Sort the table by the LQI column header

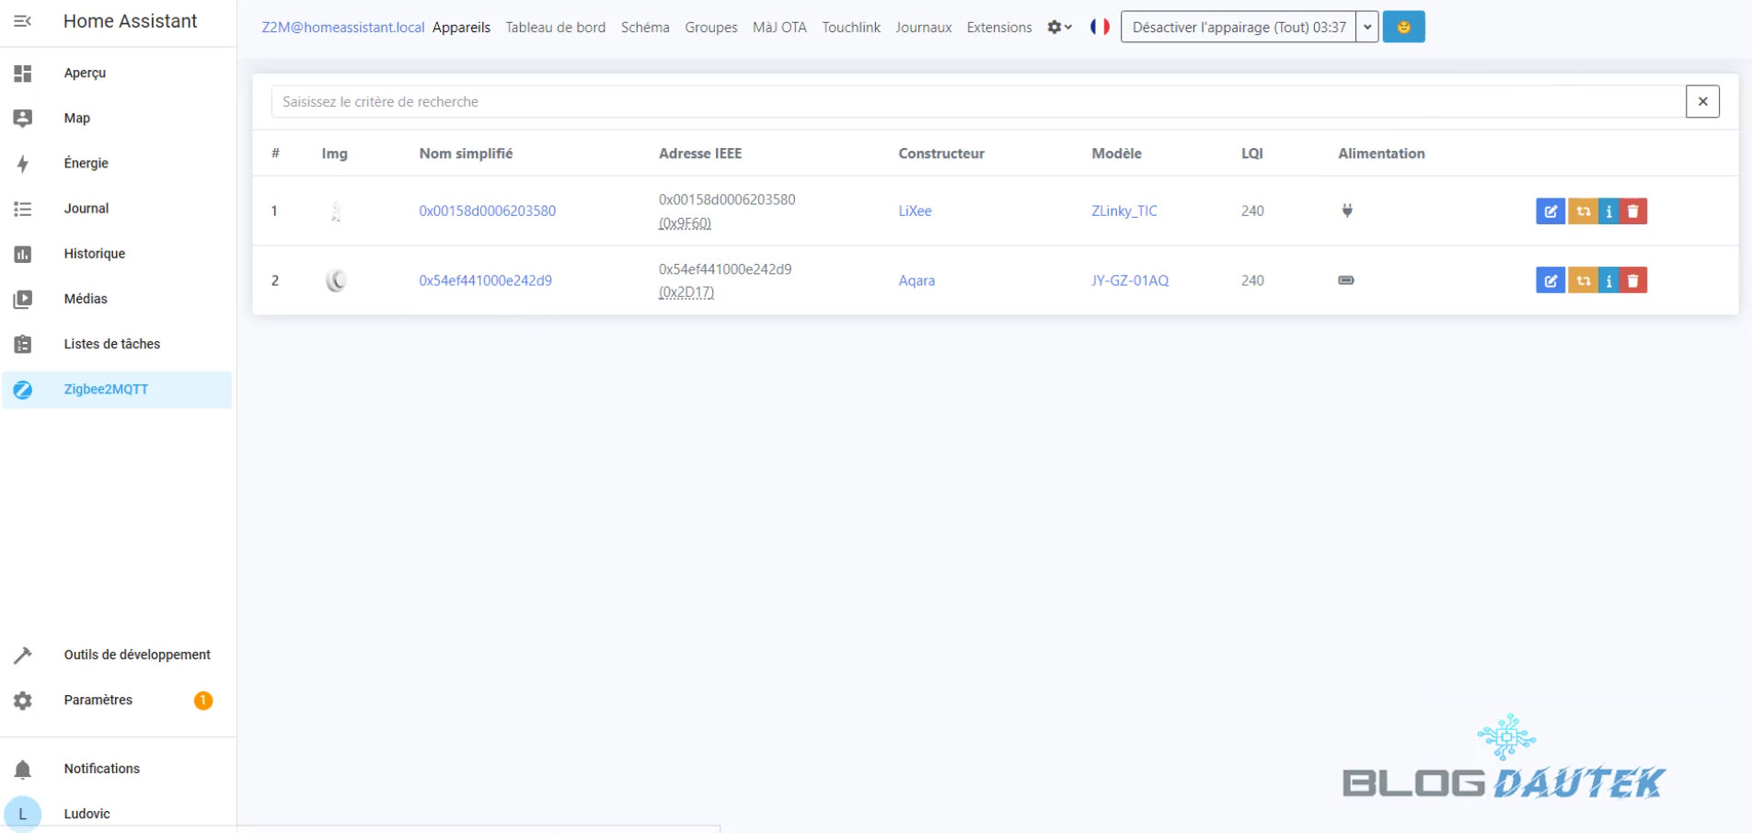[1251, 154]
